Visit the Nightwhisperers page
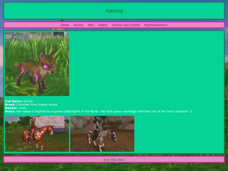 [156, 25]
